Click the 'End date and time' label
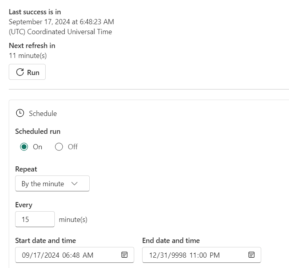289x268 pixels. tap(171, 240)
